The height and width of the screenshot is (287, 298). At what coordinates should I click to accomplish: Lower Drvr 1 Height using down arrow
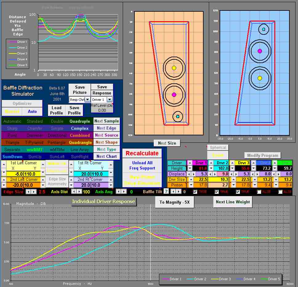click(190, 168)
